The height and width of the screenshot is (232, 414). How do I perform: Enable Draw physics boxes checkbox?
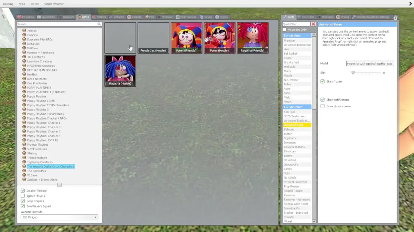click(x=322, y=106)
